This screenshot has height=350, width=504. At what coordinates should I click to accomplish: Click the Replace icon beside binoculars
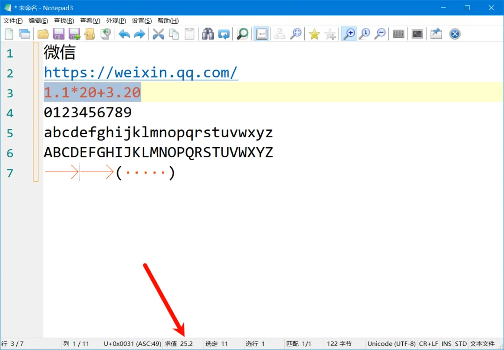tap(224, 34)
